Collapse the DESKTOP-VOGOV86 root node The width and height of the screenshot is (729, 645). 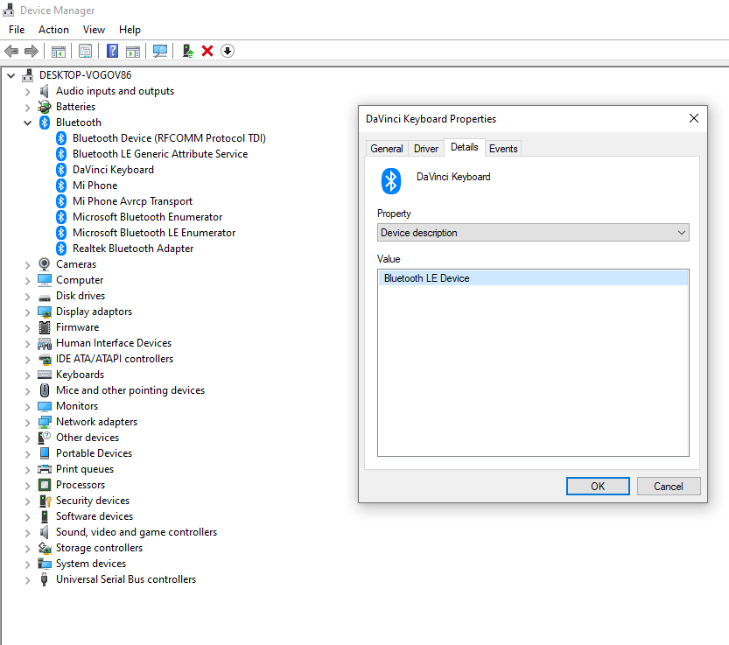point(11,75)
